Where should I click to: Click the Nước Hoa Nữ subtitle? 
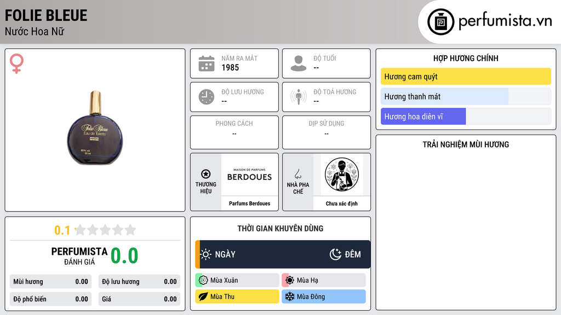coord(35,31)
